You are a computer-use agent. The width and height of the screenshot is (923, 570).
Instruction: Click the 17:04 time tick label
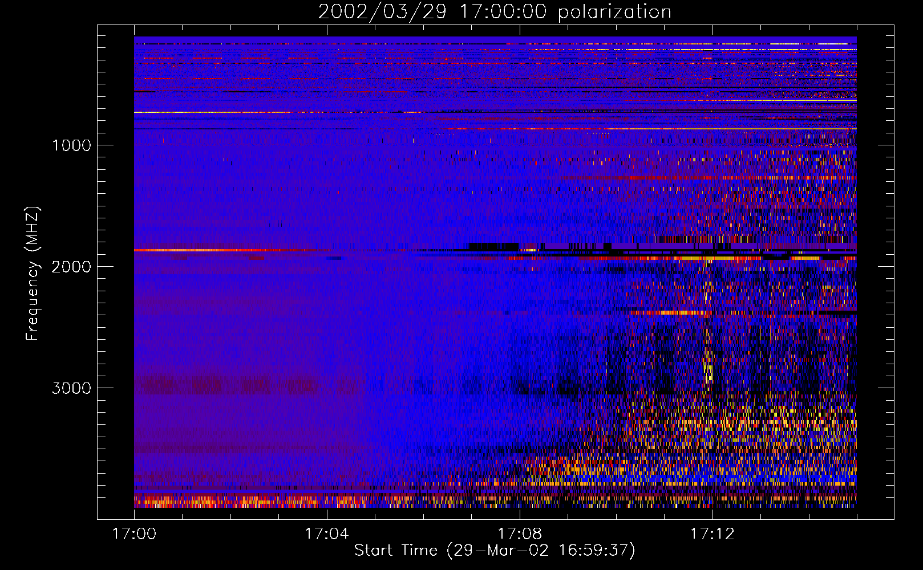tap(326, 534)
